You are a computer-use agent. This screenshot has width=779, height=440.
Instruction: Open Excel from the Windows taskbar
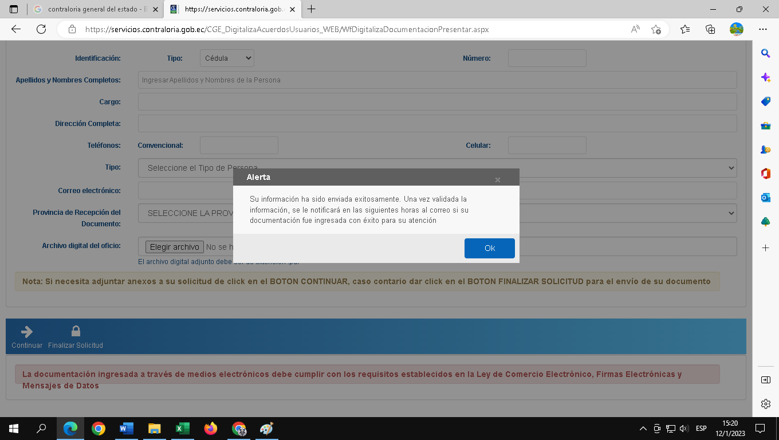tap(182, 429)
